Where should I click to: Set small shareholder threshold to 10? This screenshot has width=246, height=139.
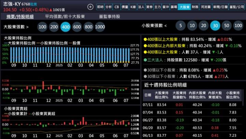pyautogui.click(x=192, y=25)
